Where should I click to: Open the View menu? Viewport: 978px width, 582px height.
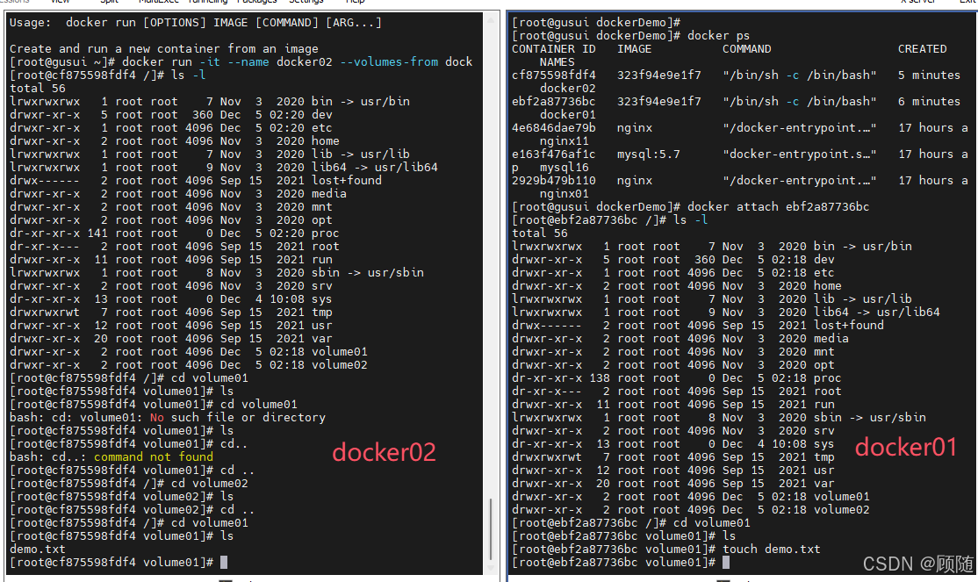tap(60, 3)
